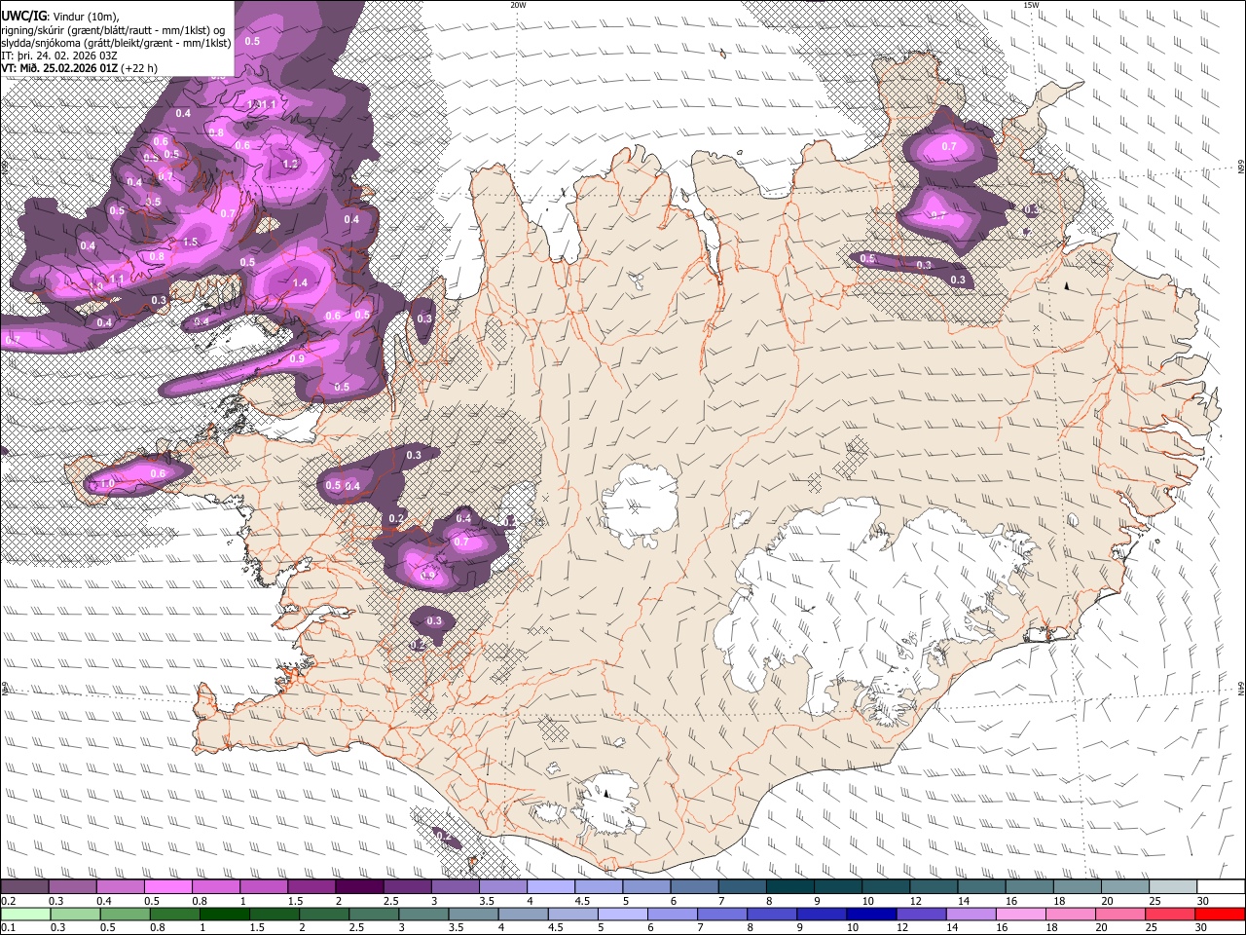Click the '15W' longitude label at the map's top edge
Screen dimensions: 1246x935
click(x=1030, y=5)
